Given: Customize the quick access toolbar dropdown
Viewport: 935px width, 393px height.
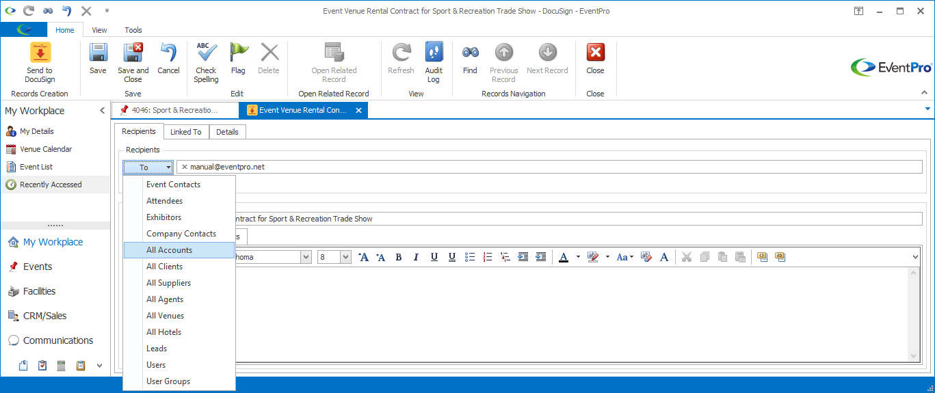Looking at the screenshot, I should 107,11.
